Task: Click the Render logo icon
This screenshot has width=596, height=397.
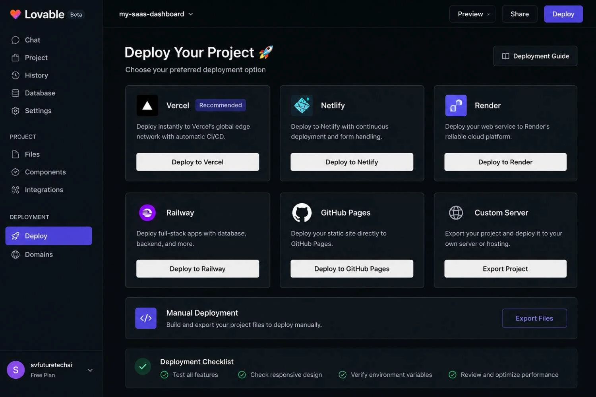Action: tap(456, 106)
